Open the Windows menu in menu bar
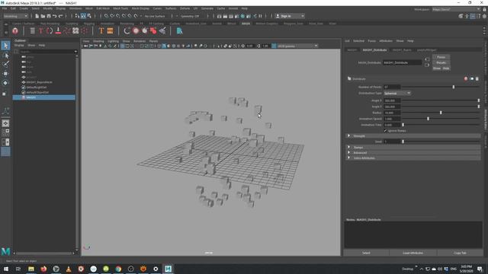This screenshot has width=488, height=274. 75,8
